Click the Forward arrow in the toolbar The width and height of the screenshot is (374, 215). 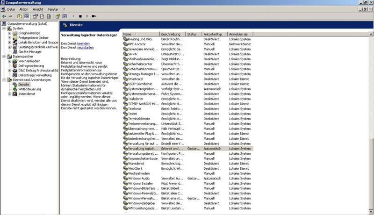[10, 16]
